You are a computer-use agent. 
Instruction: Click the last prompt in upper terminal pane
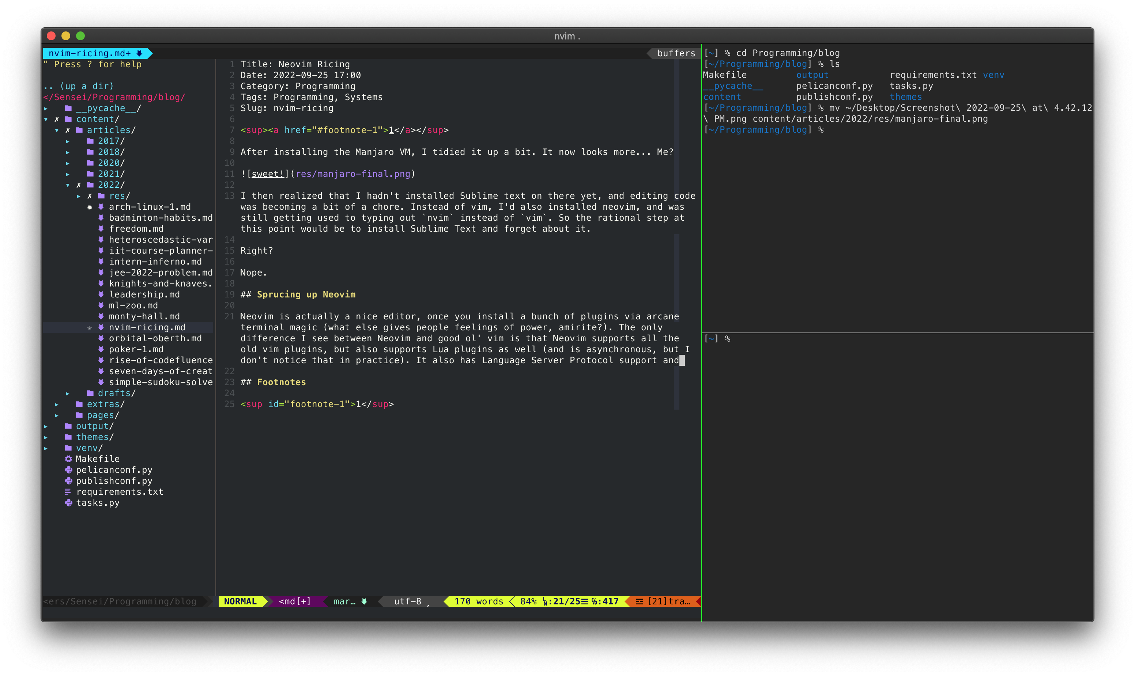(763, 130)
